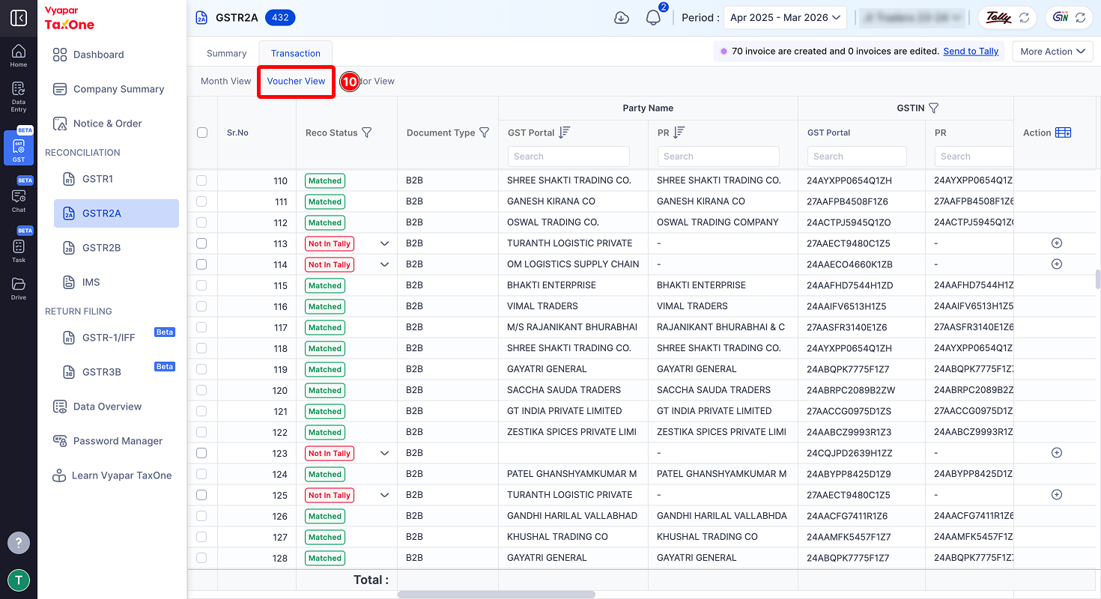
Task: Select checkbox for row 128
Action: (x=201, y=558)
